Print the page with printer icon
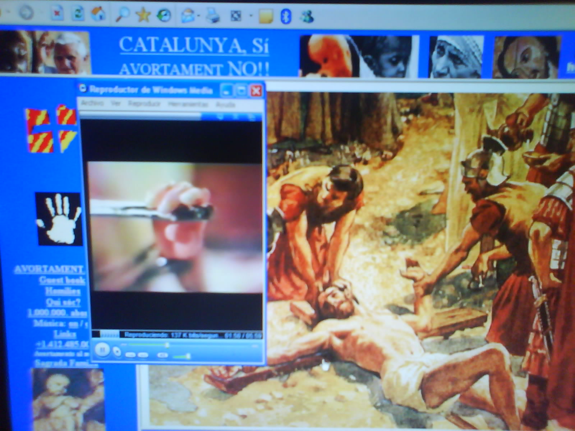This screenshot has height=431, width=575. tap(213, 16)
